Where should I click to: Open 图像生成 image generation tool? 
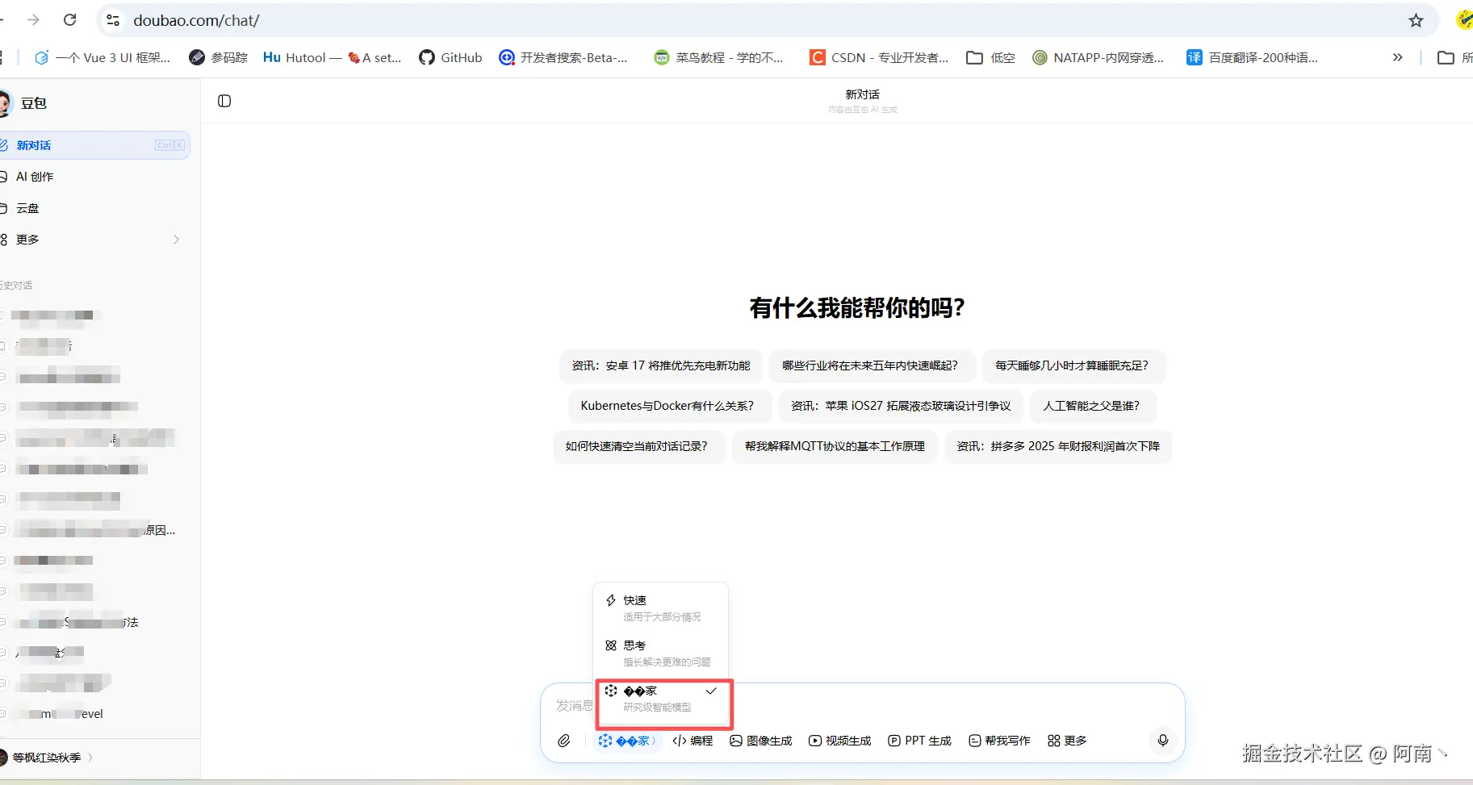pos(760,741)
